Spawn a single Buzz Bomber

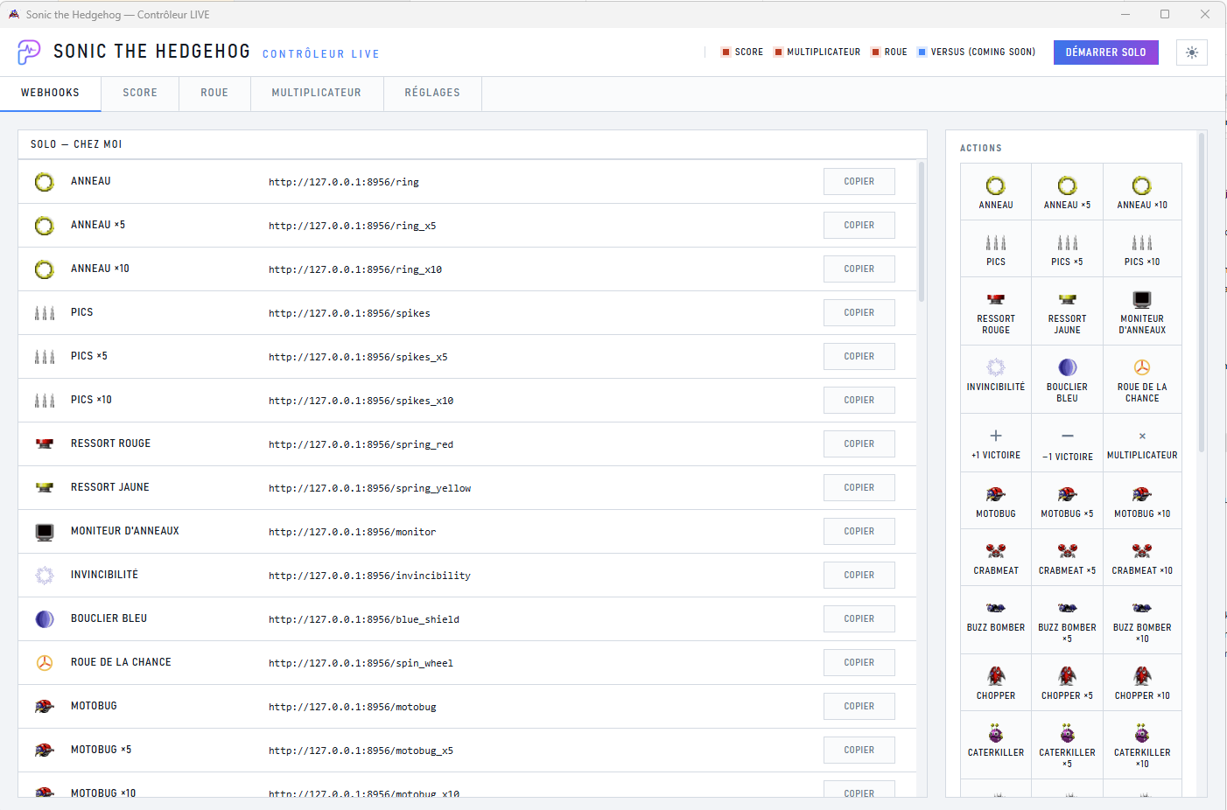click(996, 620)
